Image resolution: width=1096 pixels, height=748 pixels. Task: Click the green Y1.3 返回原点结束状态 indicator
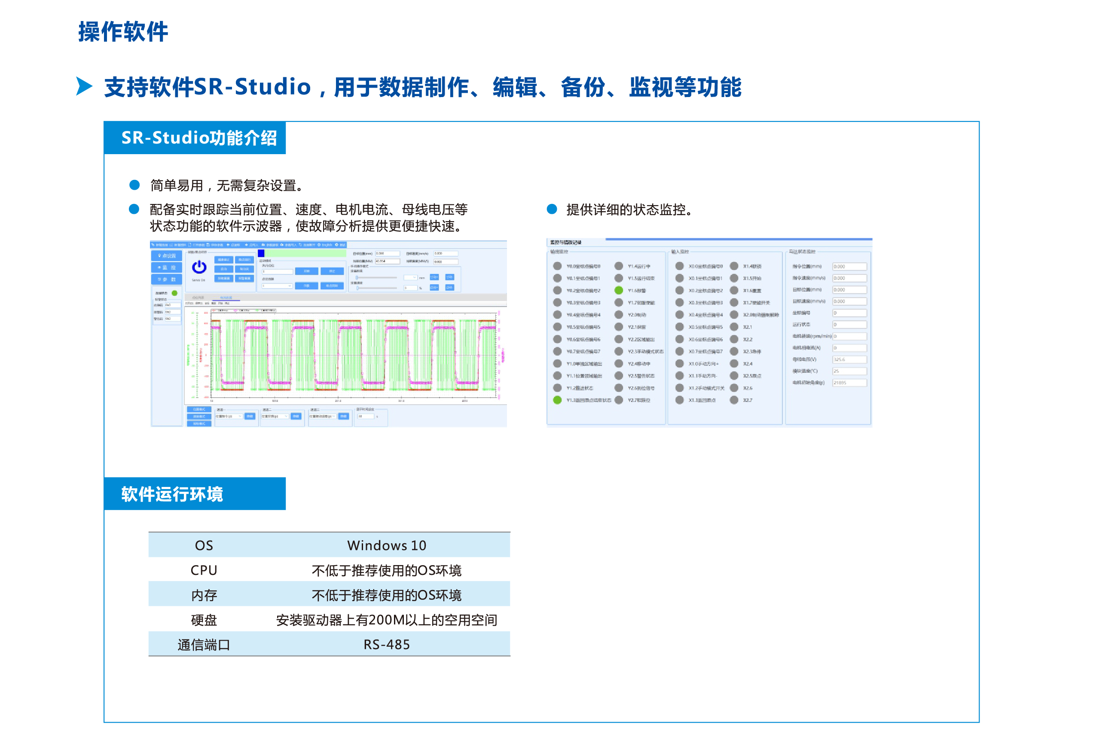[x=557, y=400]
